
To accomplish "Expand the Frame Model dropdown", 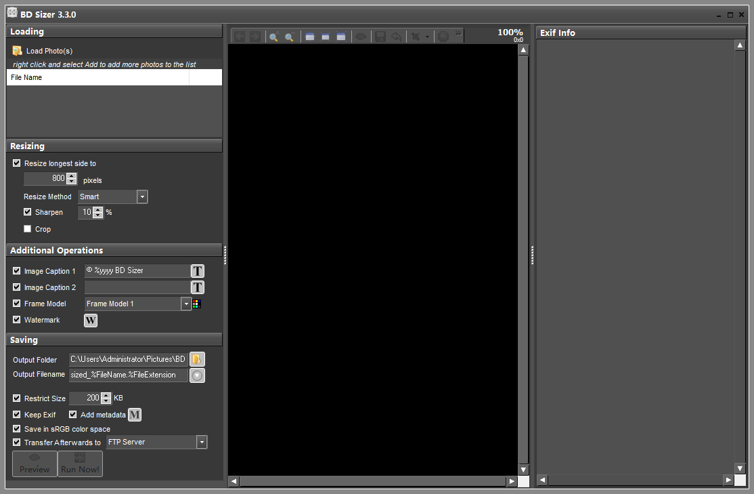I will [186, 304].
